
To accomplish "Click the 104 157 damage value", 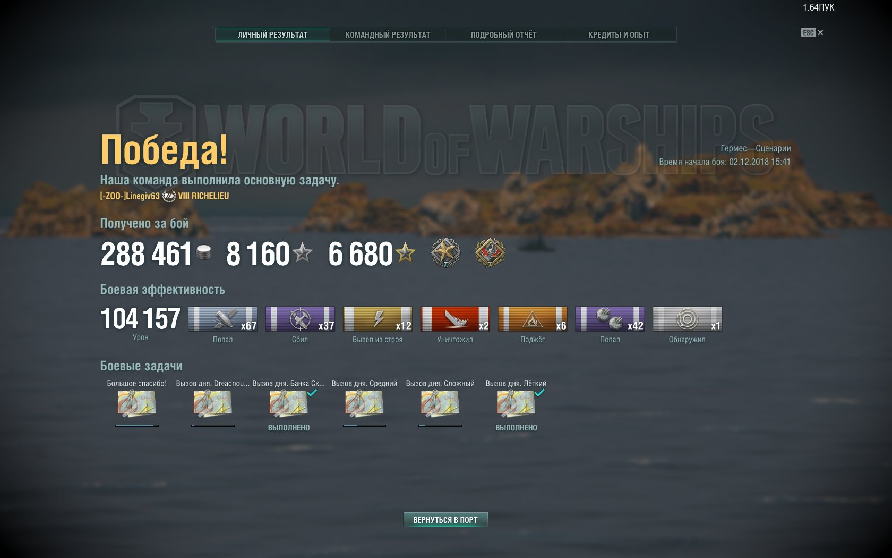I will [140, 319].
